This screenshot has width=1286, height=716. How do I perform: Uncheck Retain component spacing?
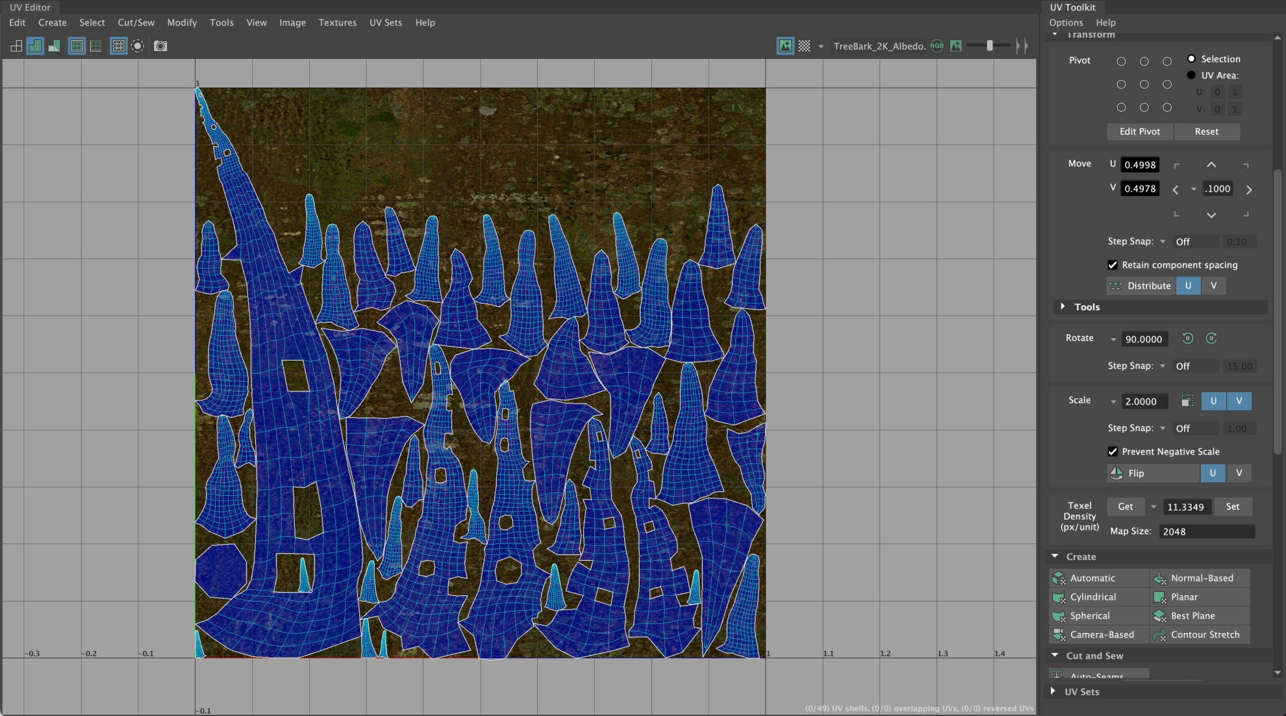(1113, 265)
